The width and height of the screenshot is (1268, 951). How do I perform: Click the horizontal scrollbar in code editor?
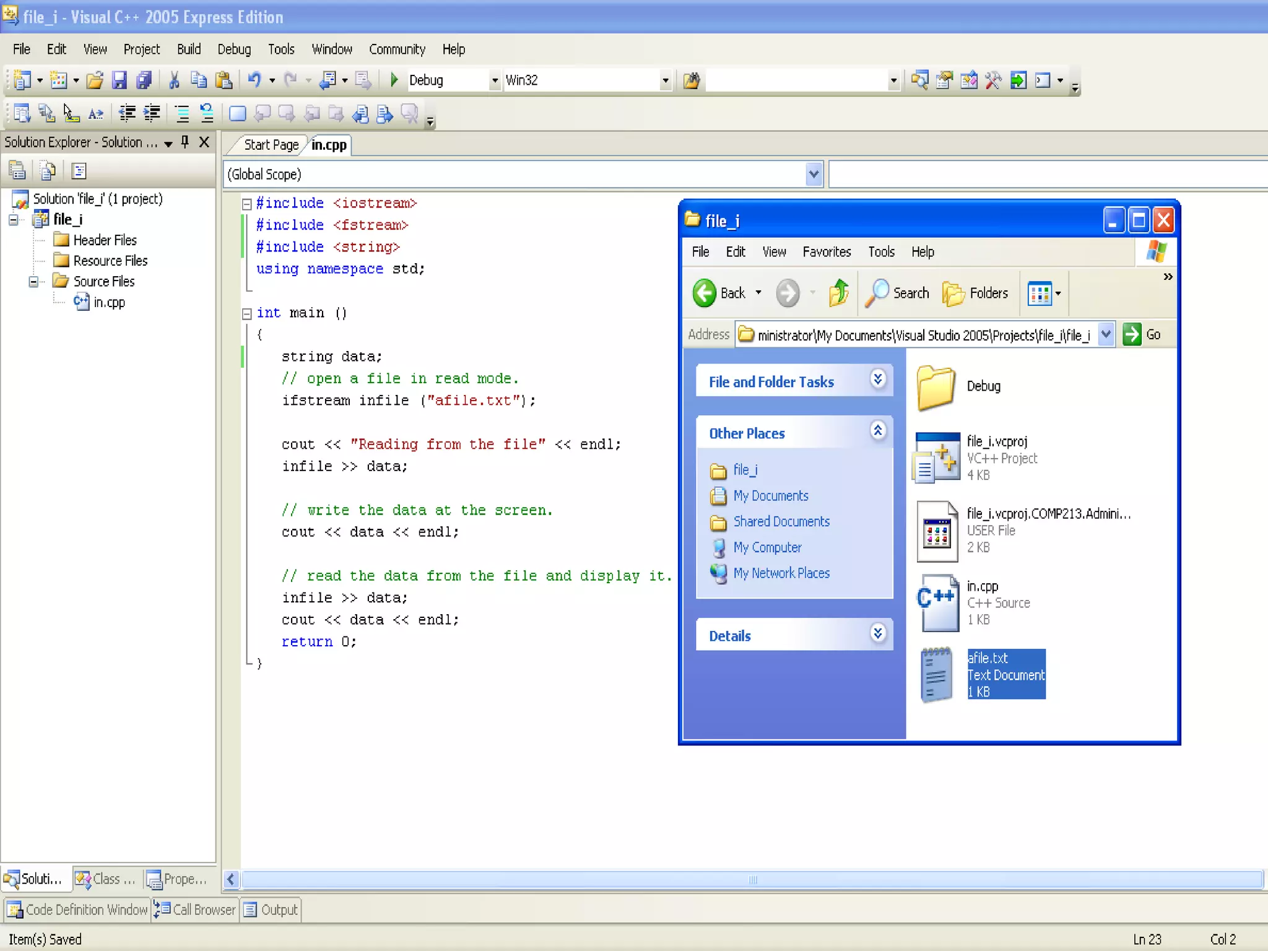pos(752,879)
